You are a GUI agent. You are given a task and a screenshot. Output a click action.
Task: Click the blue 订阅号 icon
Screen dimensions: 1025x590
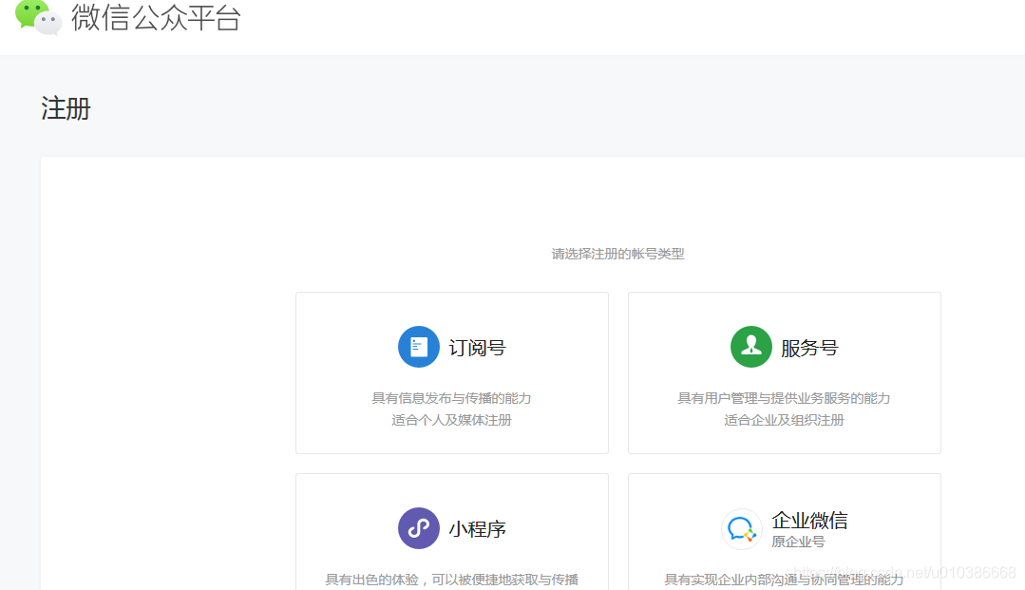pyautogui.click(x=418, y=347)
